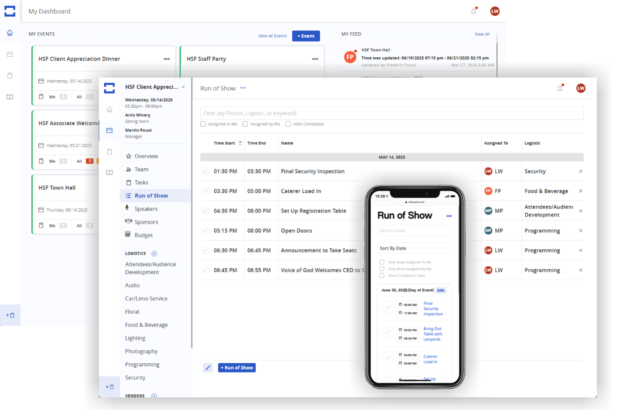This screenshot has height=410, width=619.
Task: Expand the HSF Client Appreci... event dropdown
Action: point(183,87)
